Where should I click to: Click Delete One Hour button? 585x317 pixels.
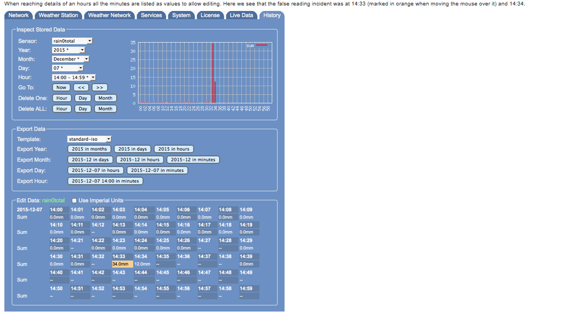point(62,98)
